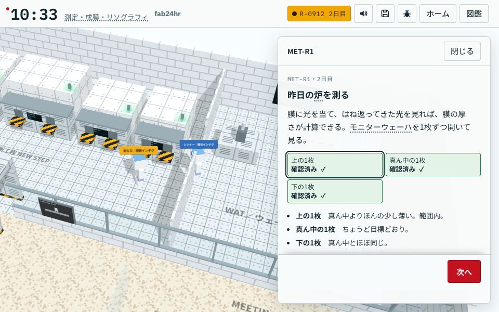Click the underlined 炉 term in heading
The width and height of the screenshot is (499, 312).
pos(318,95)
